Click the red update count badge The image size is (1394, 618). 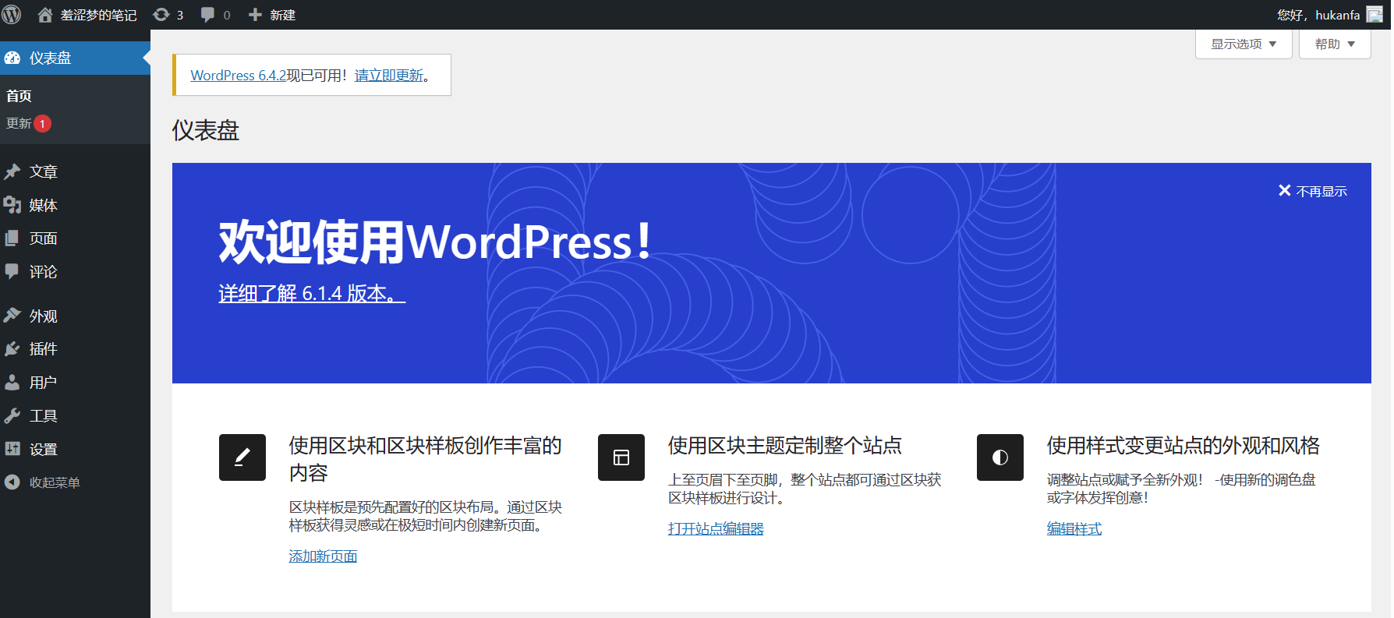(43, 123)
